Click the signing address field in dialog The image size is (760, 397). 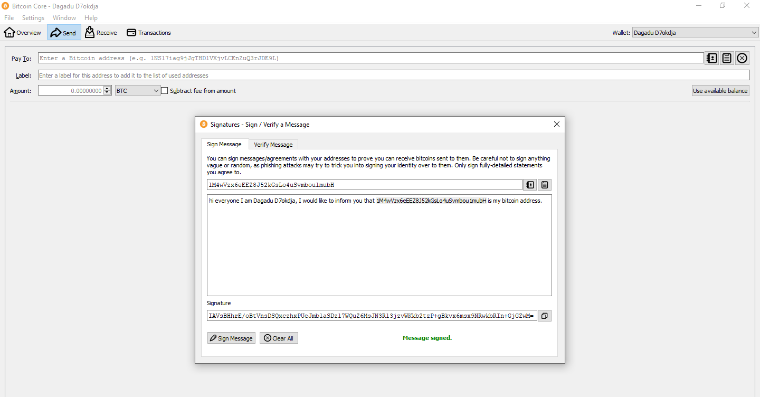pos(364,185)
